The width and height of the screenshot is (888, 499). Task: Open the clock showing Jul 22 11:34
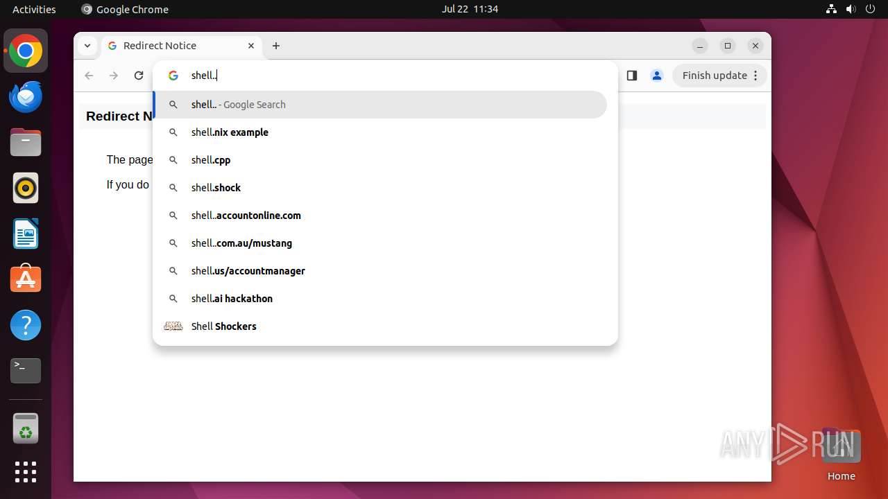click(x=470, y=9)
